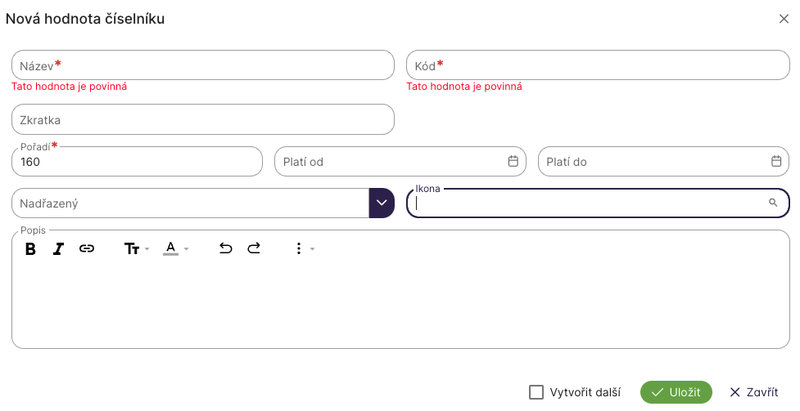800x411 pixels.
Task: Save with the Uložit button
Action: pos(676,392)
